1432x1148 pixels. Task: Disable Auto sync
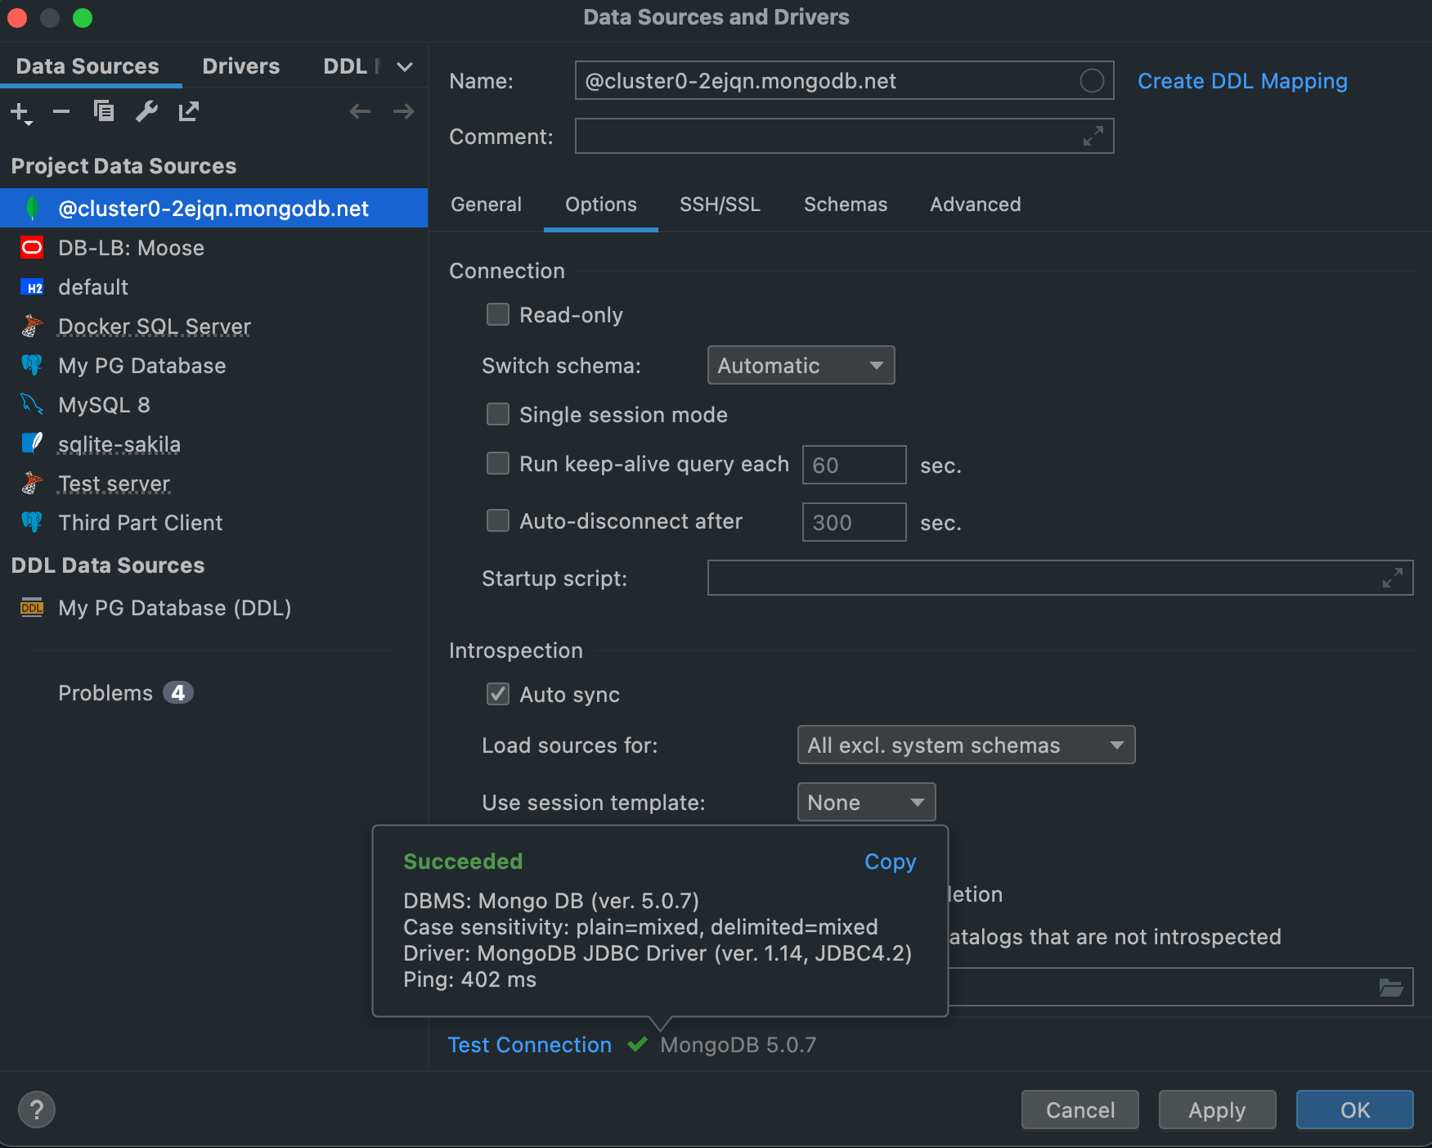tap(498, 694)
